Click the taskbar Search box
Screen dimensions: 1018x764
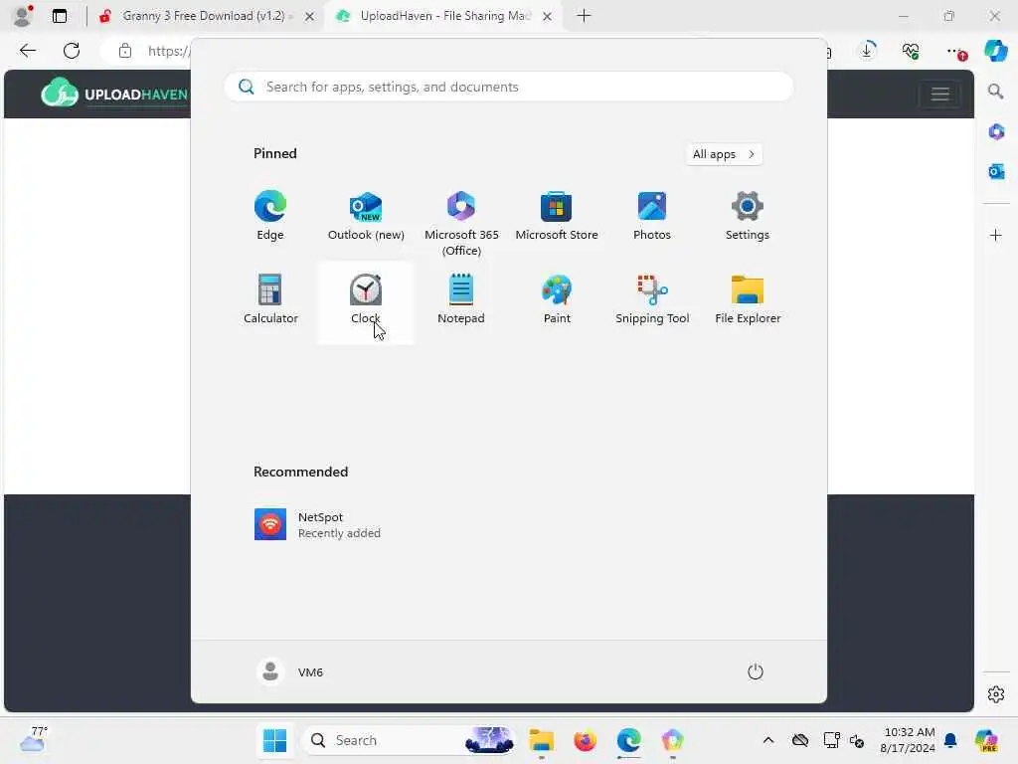409,740
